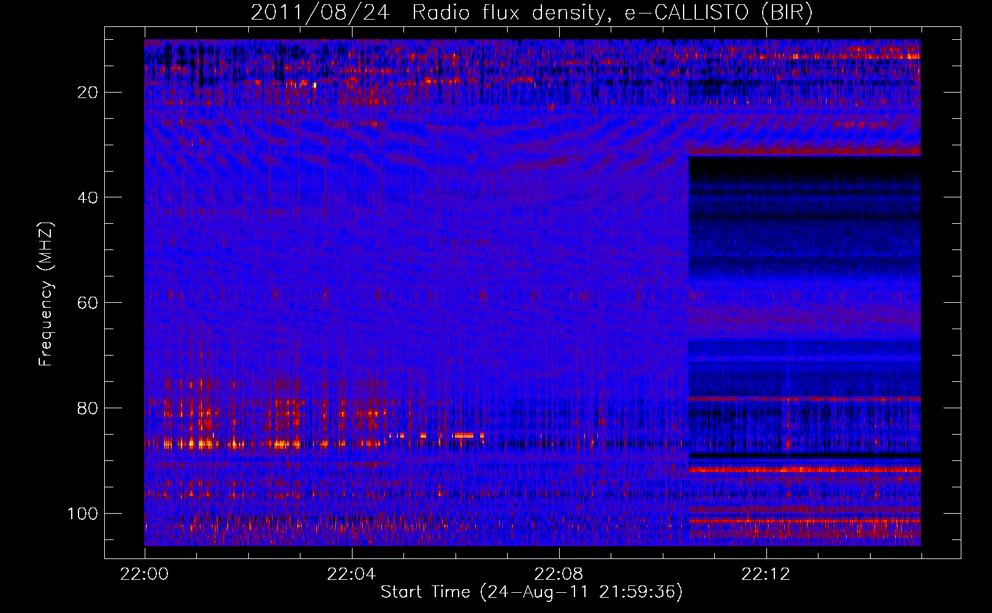The width and height of the screenshot is (992, 613).
Task: Click the 'Start Time (24-Aug-11 21:59:36)' x-axis label
Action: pyautogui.click(x=532, y=592)
